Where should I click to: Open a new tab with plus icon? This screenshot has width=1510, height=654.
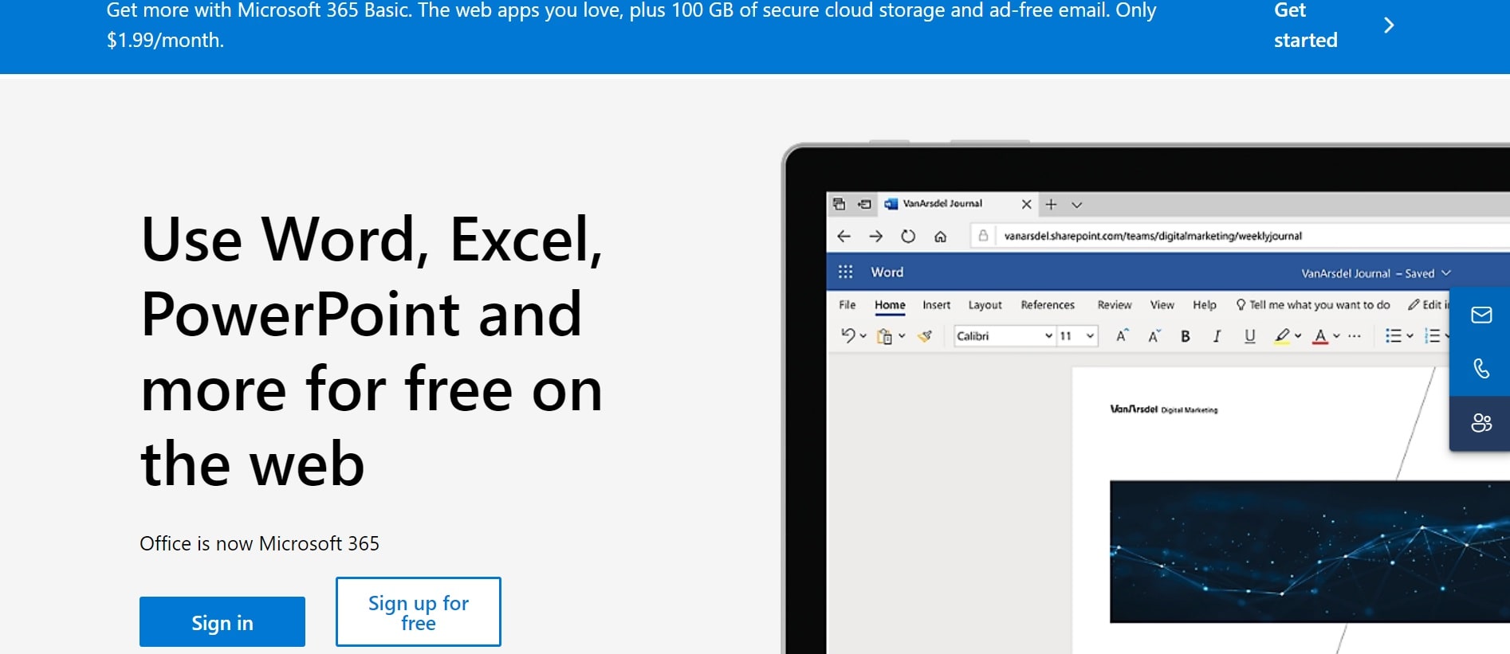point(1052,204)
